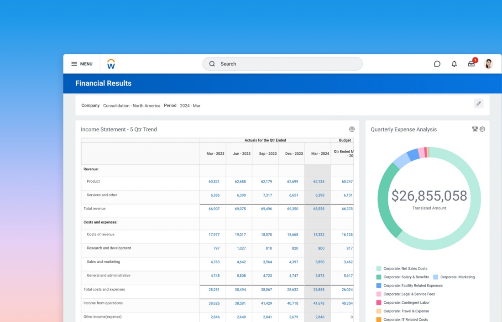502x322 pixels.
Task: Open the notifications bell icon
Action: pyautogui.click(x=454, y=64)
